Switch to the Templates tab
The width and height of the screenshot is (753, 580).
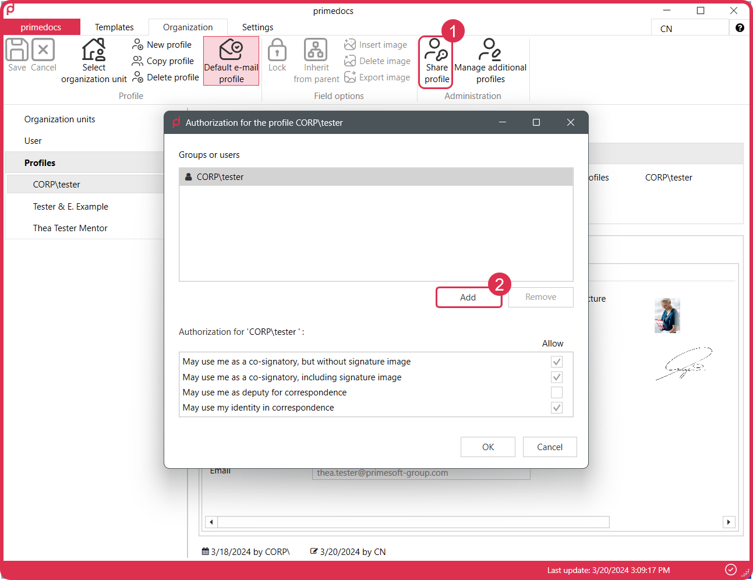click(x=114, y=27)
